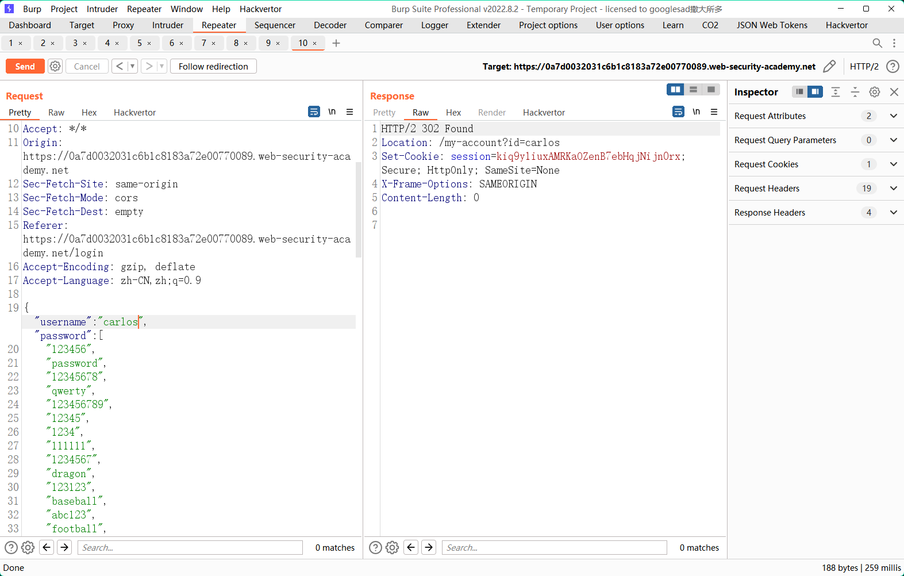Open response pane hamburger menu

(714, 112)
